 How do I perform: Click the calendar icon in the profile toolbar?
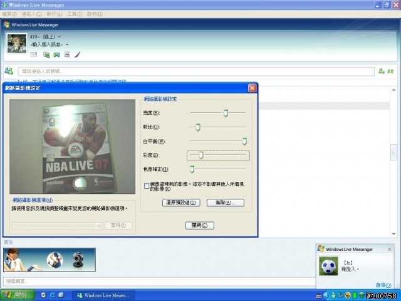click(x=67, y=55)
